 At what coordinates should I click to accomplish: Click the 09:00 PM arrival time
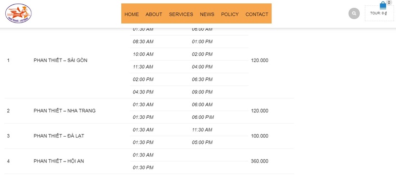(x=202, y=92)
